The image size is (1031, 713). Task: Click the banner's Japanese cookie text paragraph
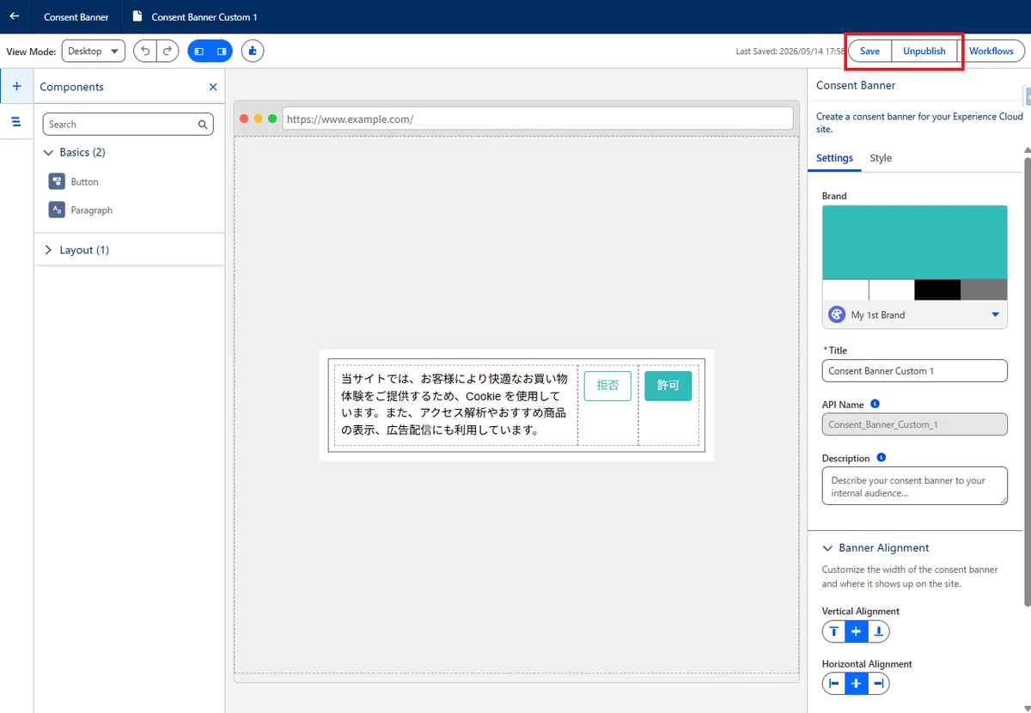tap(455, 405)
